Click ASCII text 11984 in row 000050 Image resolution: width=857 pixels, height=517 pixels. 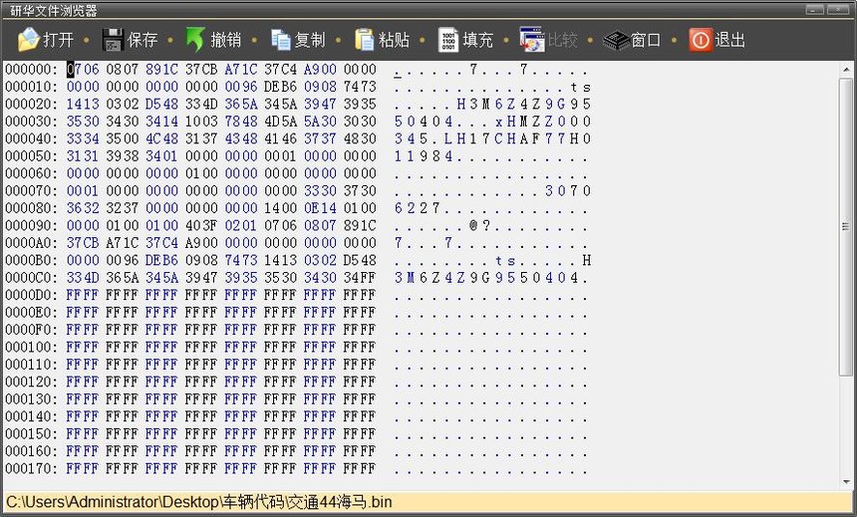[x=424, y=156]
